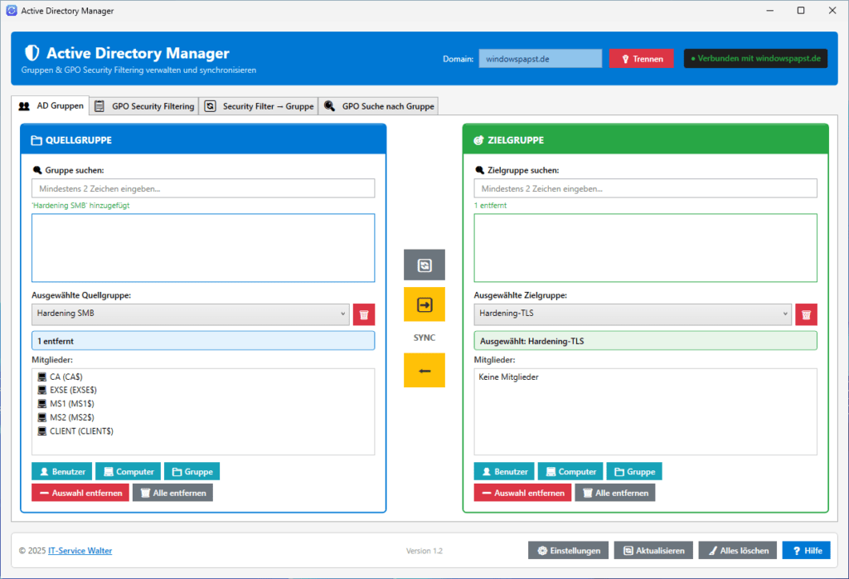This screenshot has width=849, height=579.
Task: Open the GPO Suche nach Gruppe tab
Action: [x=378, y=105]
